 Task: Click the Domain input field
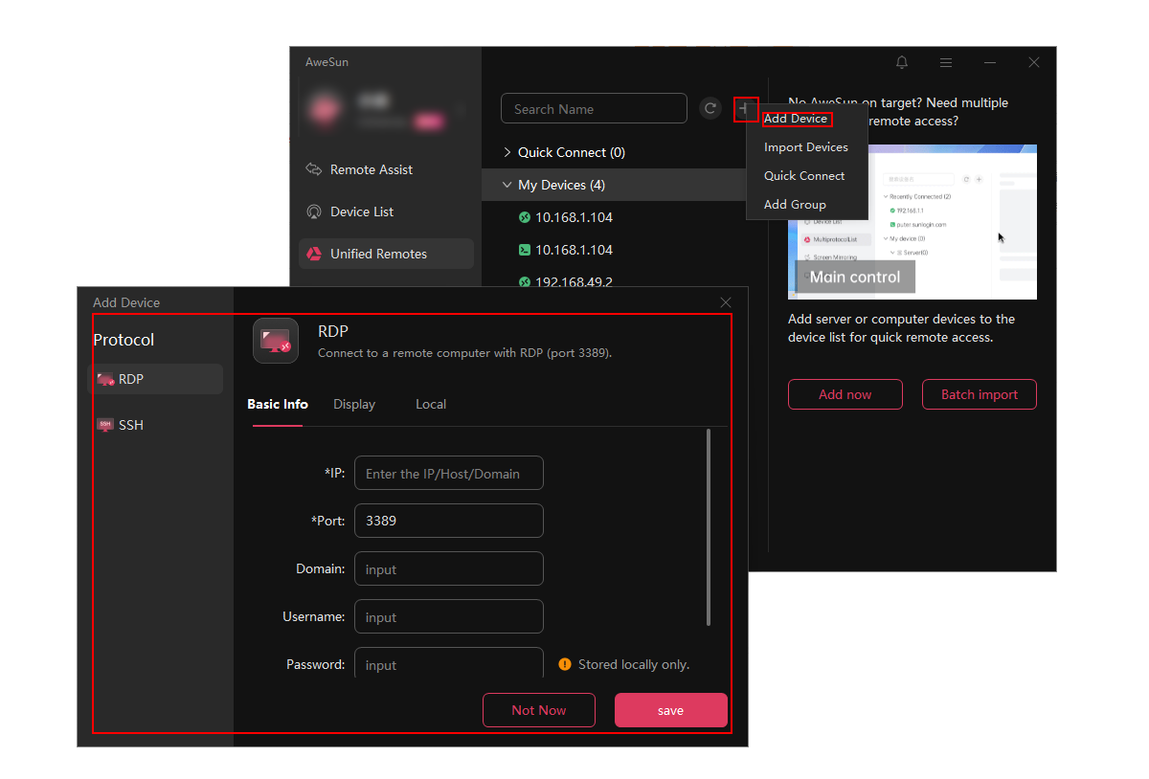pyautogui.click(x=449, y=568)
